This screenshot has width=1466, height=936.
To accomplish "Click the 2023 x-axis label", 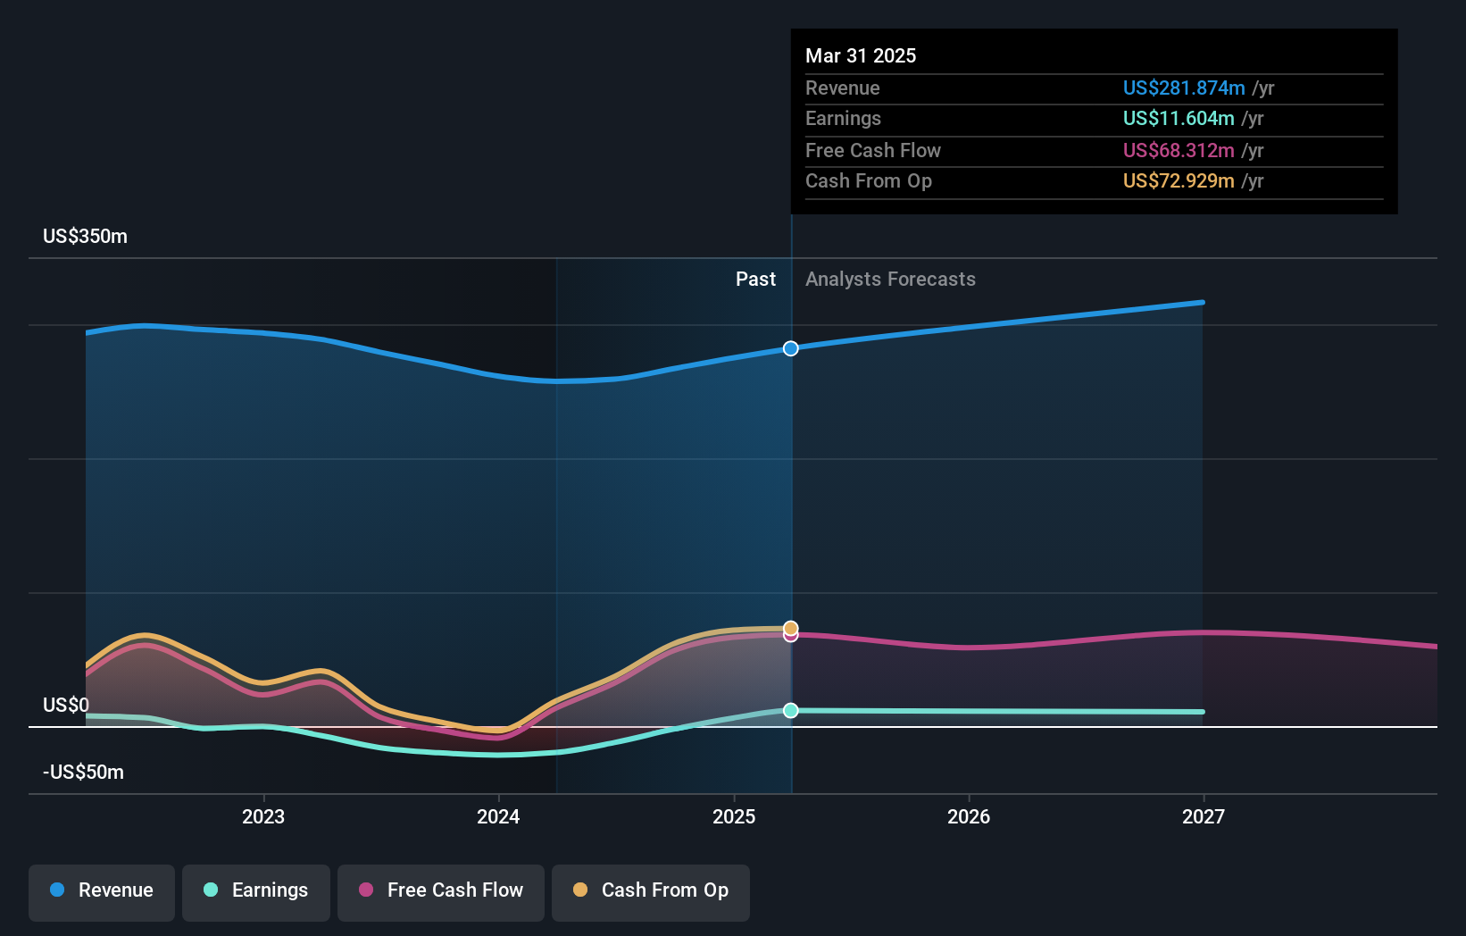I will coord(263,817).
